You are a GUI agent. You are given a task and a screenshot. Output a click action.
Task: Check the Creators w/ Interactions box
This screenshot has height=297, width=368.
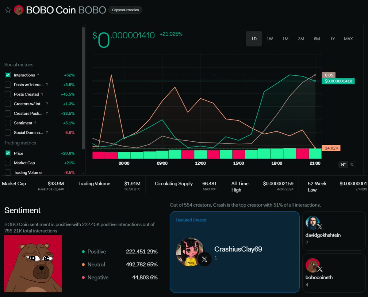[x=8, y=104]
